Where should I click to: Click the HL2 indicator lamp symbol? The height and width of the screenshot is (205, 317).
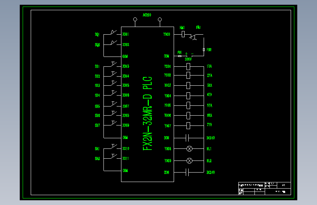coord(189,161)
